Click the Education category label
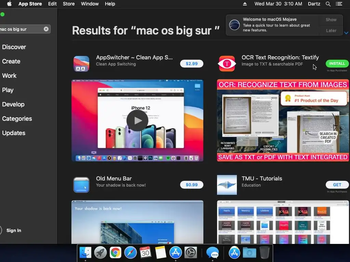The height and width of the screenshot is (262, 350). 251,185
